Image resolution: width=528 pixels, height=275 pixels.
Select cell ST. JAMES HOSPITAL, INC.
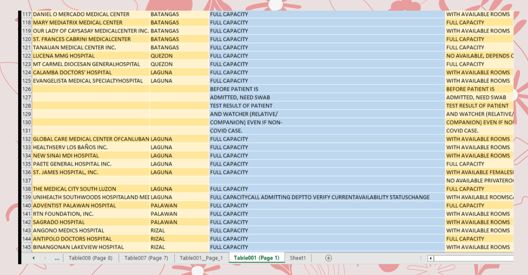[x=91, y=172]
